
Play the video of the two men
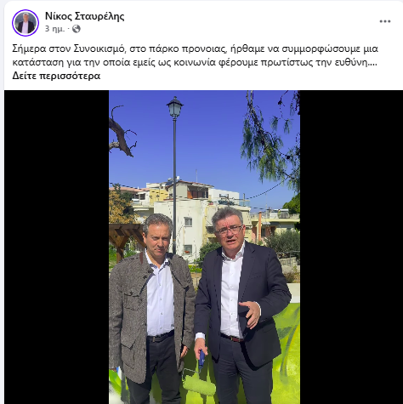[204, 247]
